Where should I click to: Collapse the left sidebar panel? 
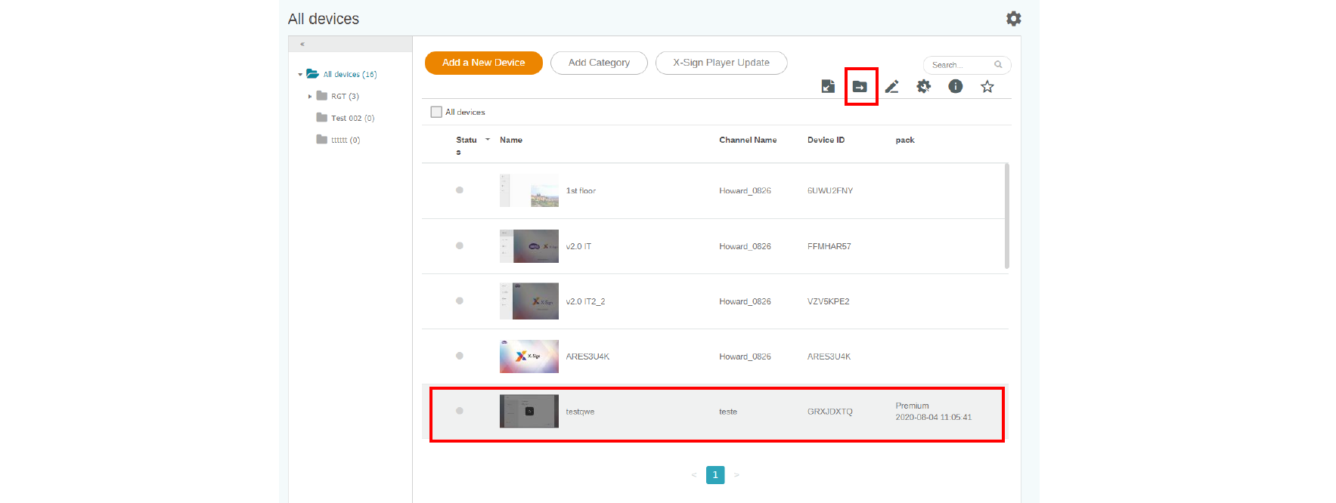coord(302,45)
